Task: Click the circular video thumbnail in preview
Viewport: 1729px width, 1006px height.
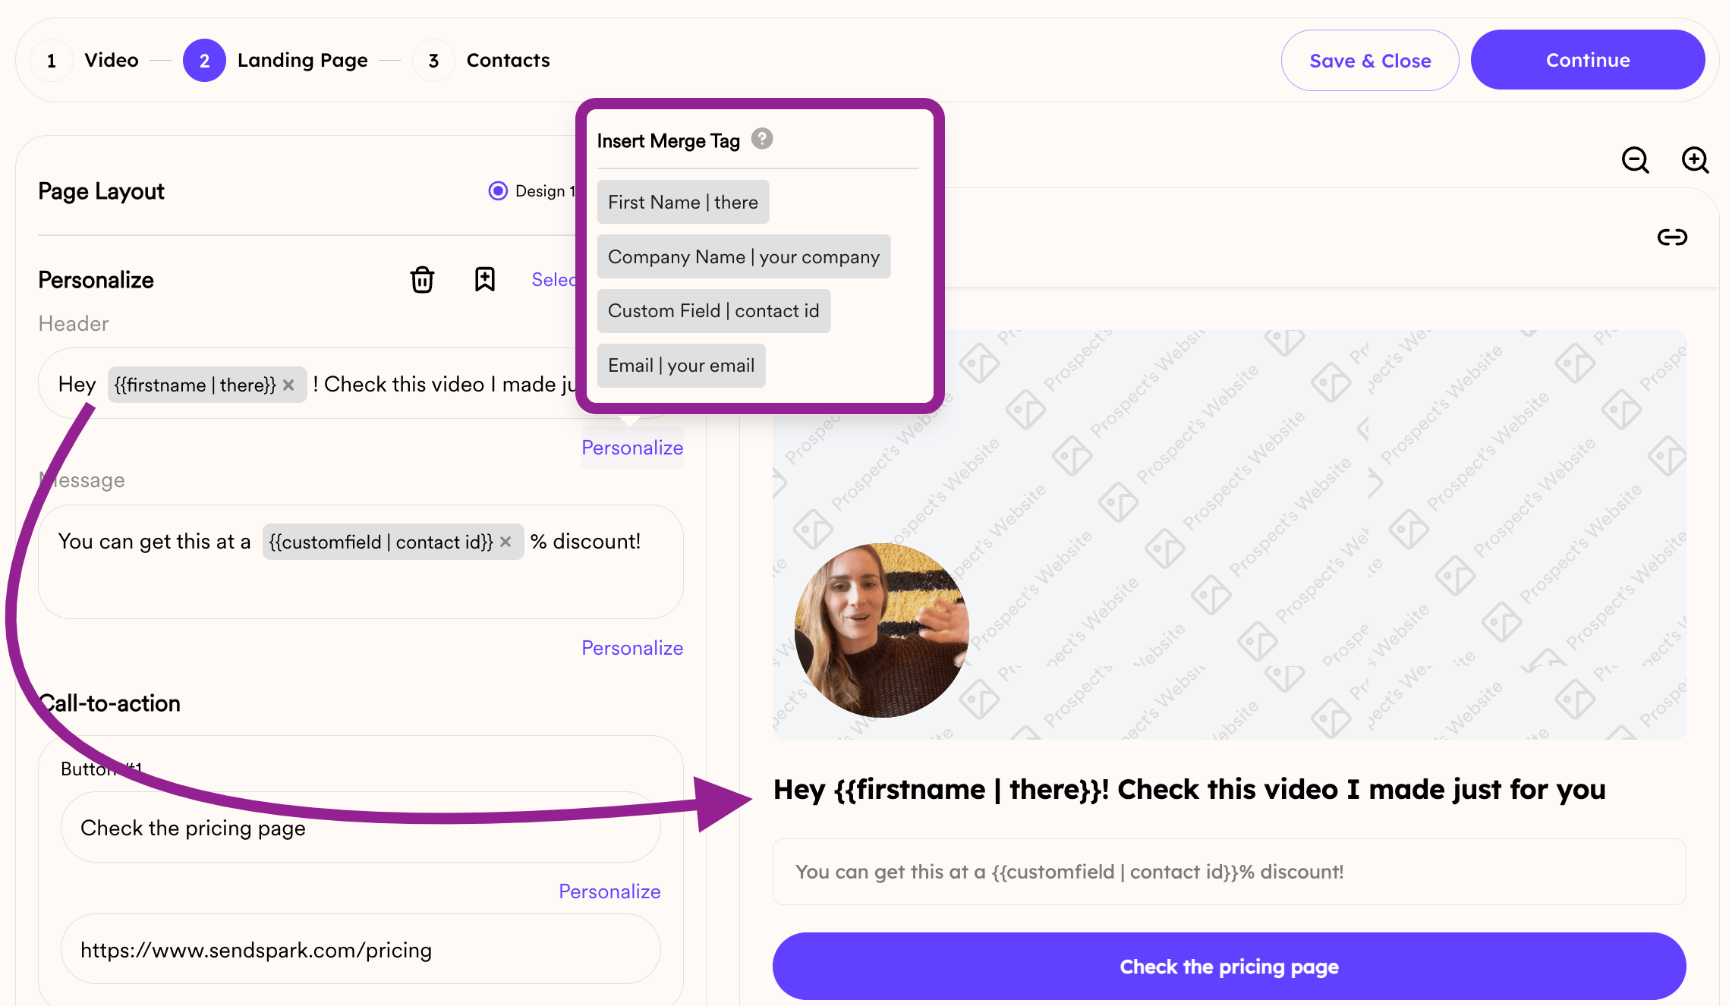Action: tap(881, 630)
